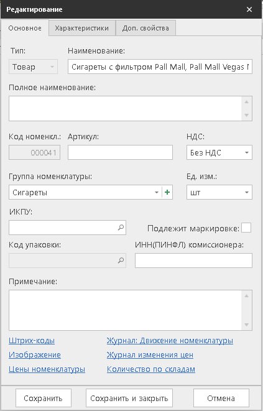
Task: Select the Основное tab
Action: point(25,28)
